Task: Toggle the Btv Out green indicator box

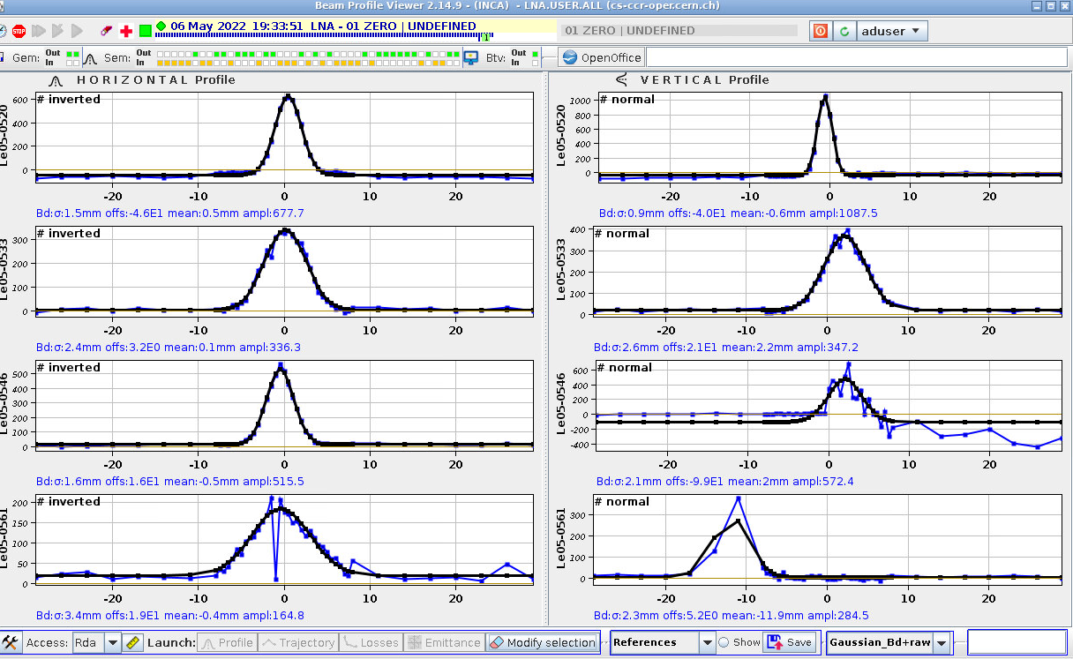Action: [536, 54]
